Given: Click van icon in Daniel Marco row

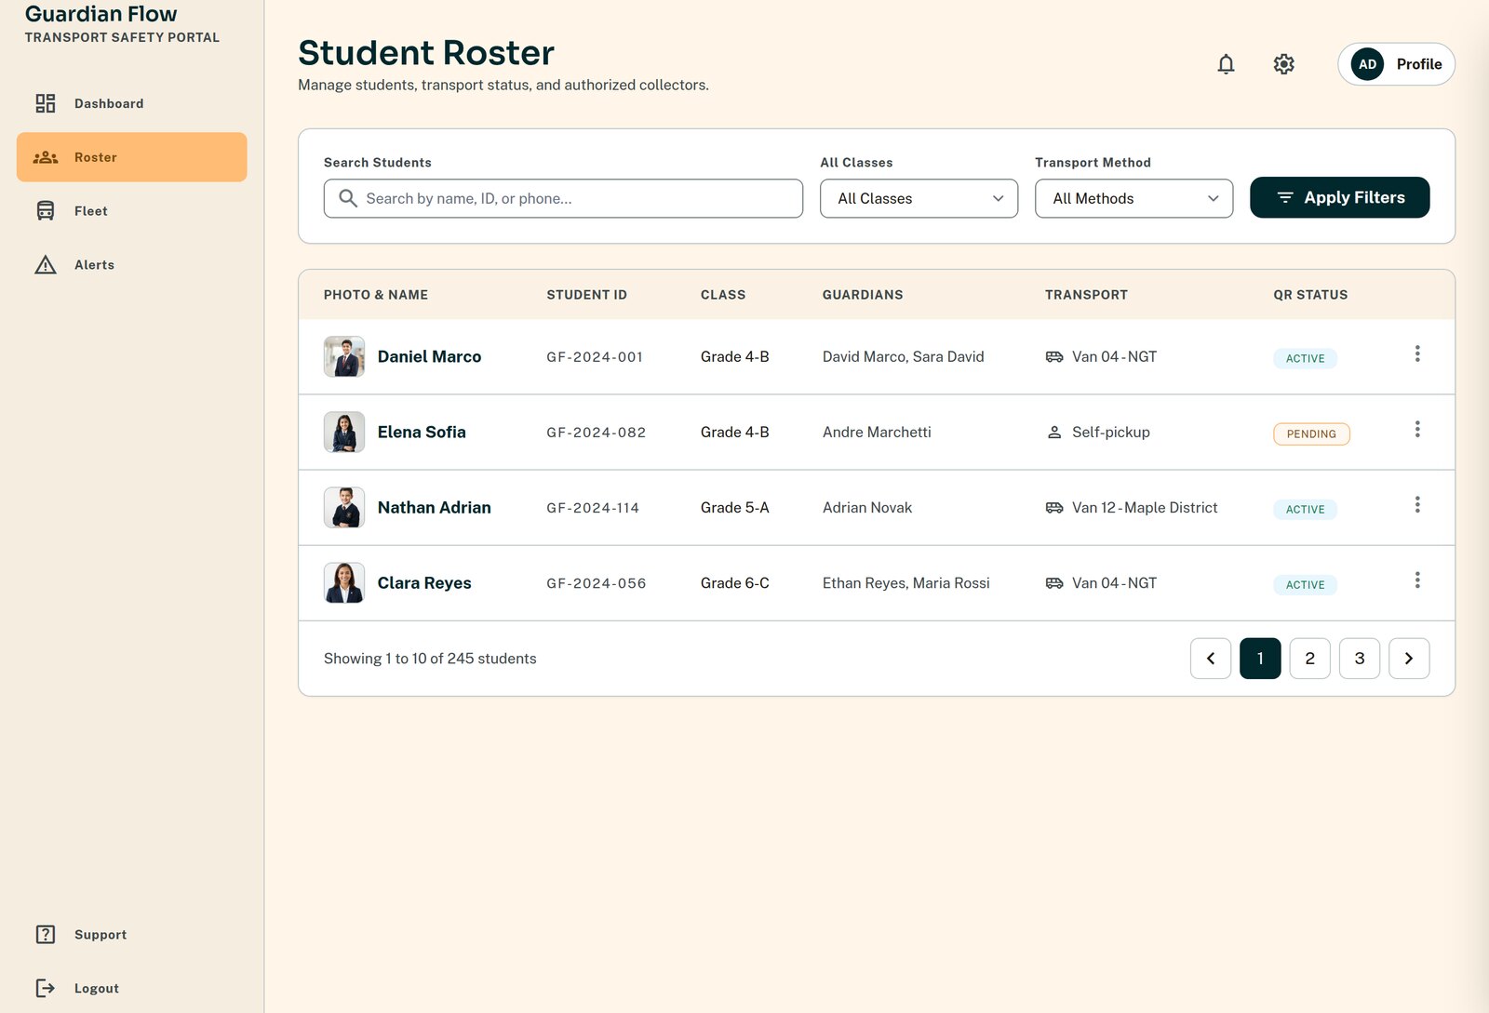Looking at the screenshot, I should pyautogui.click(x=1054, y=357).
